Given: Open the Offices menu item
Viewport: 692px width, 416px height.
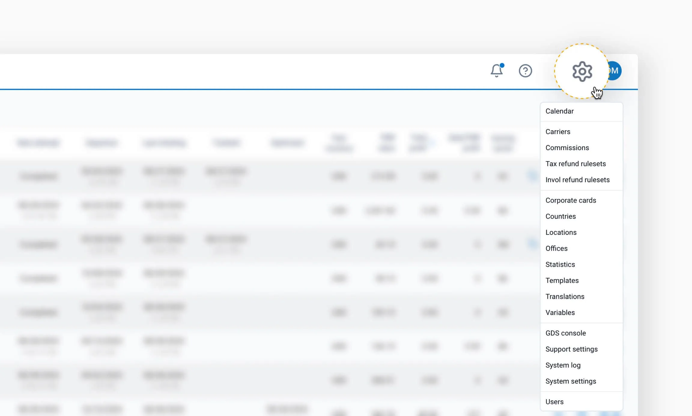Looking at the screenshot, I should point(556,249).
